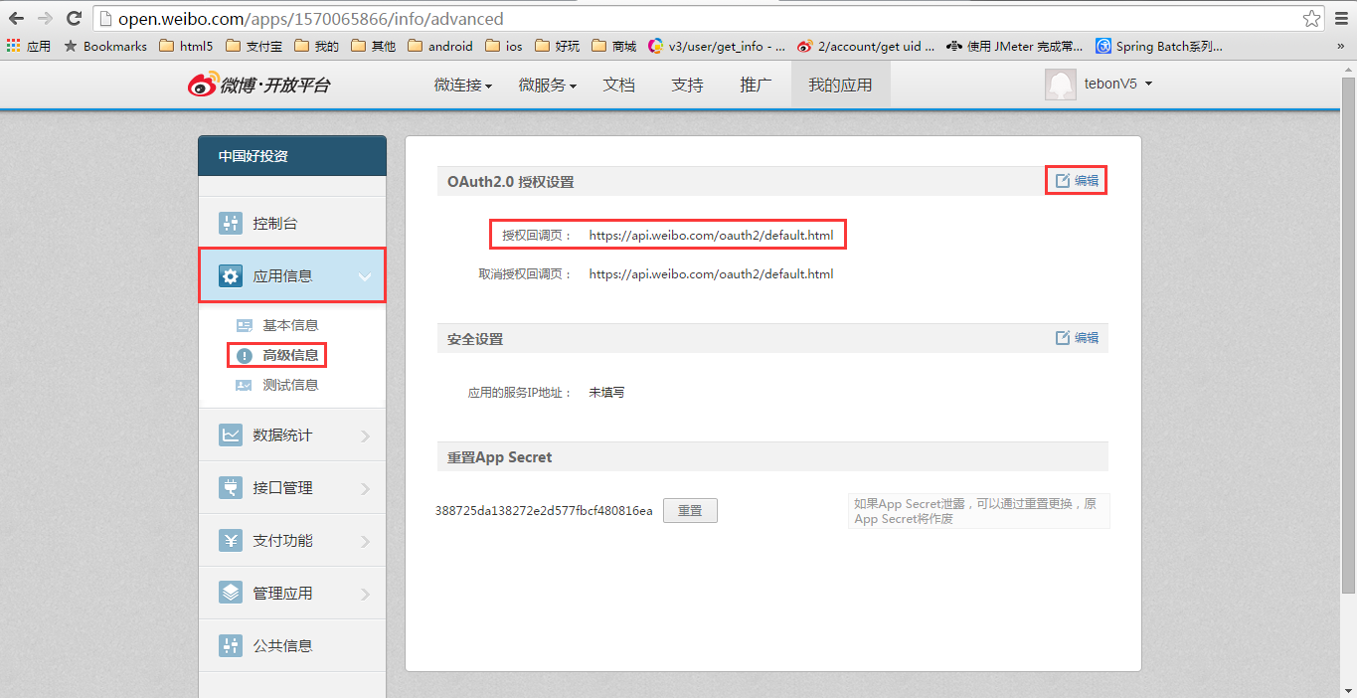This screenshot has width=1357, height=698.
Task: Click 管理应用 layers icon
Action: tap(231, 593)
